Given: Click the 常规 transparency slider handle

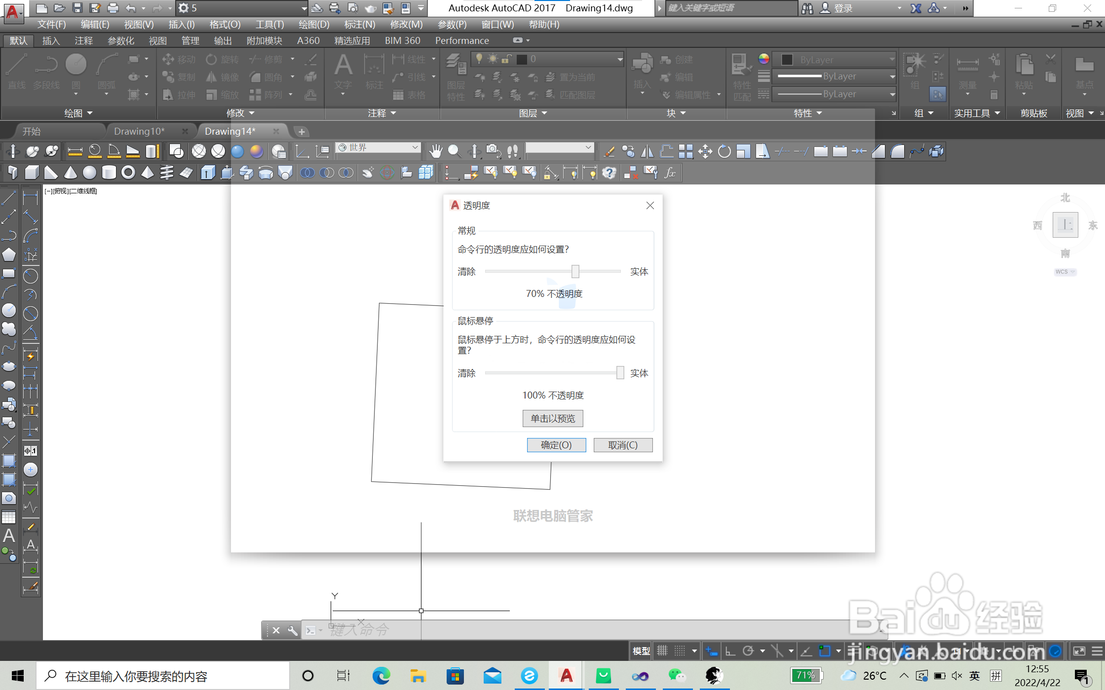Looking at the screenshot, I should click(x=575, y=271).
